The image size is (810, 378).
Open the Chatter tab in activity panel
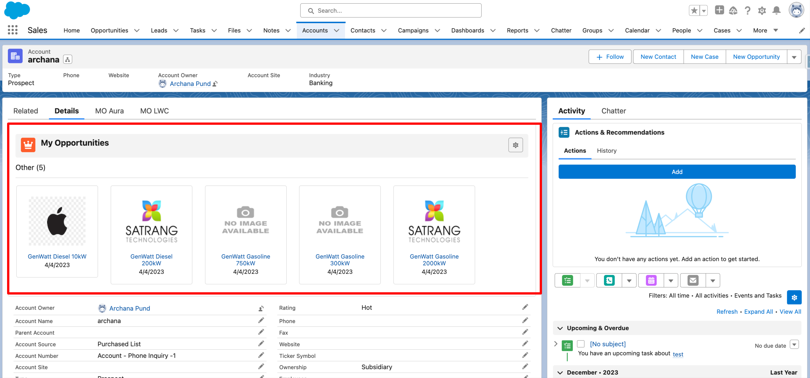pyautogui.click(x=613, y=111)
